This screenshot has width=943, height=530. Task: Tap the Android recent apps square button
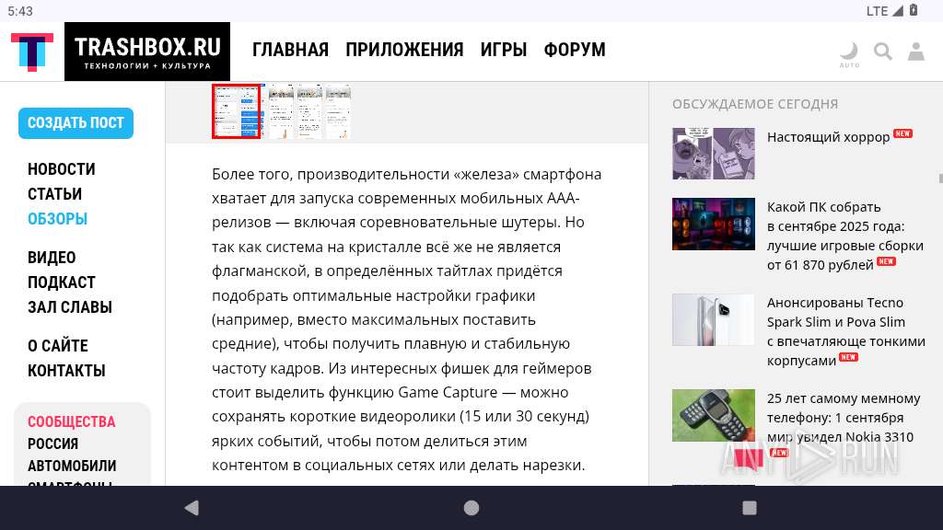click(750, 508)
